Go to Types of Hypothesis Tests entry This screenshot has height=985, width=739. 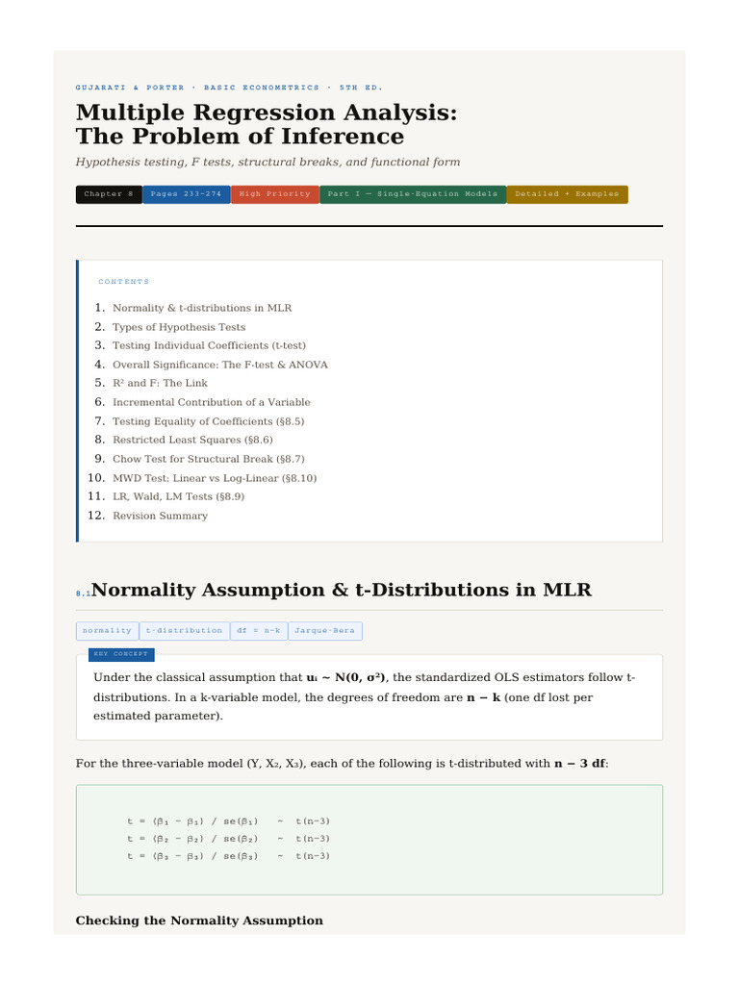pyautogui.click(x=178, y=327)
